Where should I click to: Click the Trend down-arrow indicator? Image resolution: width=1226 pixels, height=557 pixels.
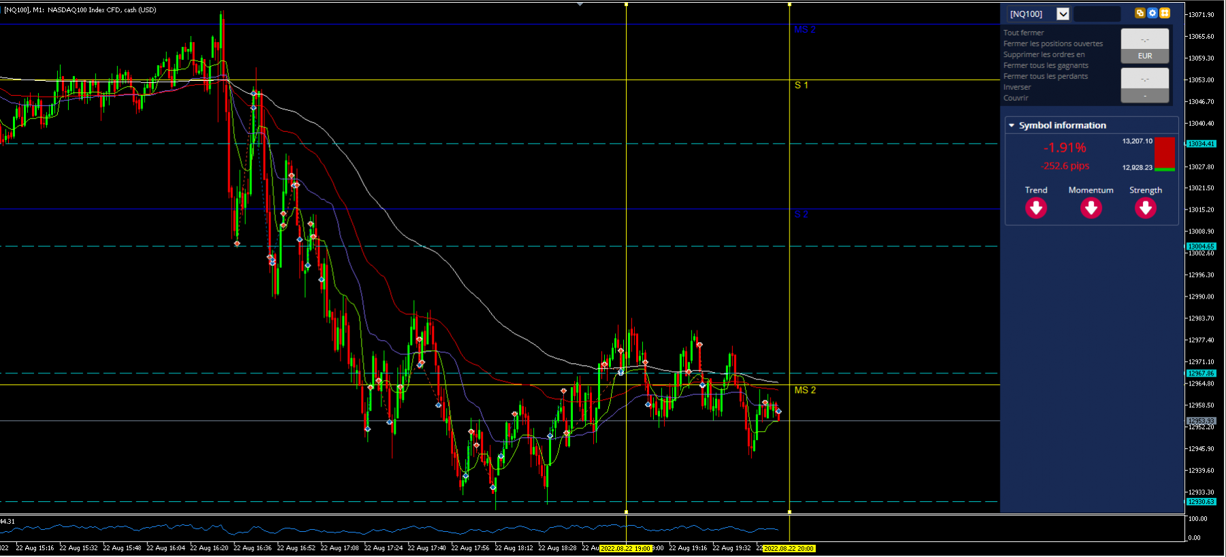tap(1036, 208)
